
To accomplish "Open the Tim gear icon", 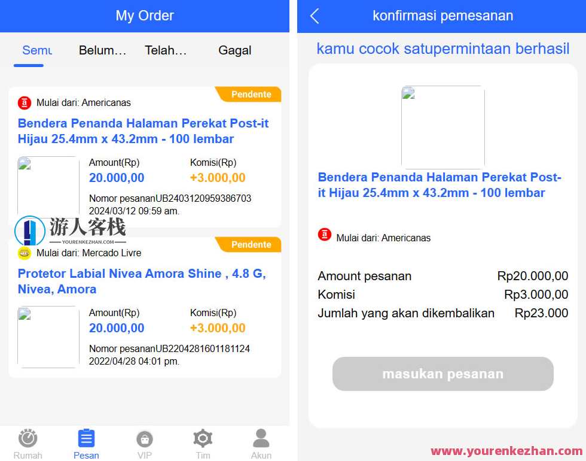I will (203, 438).
